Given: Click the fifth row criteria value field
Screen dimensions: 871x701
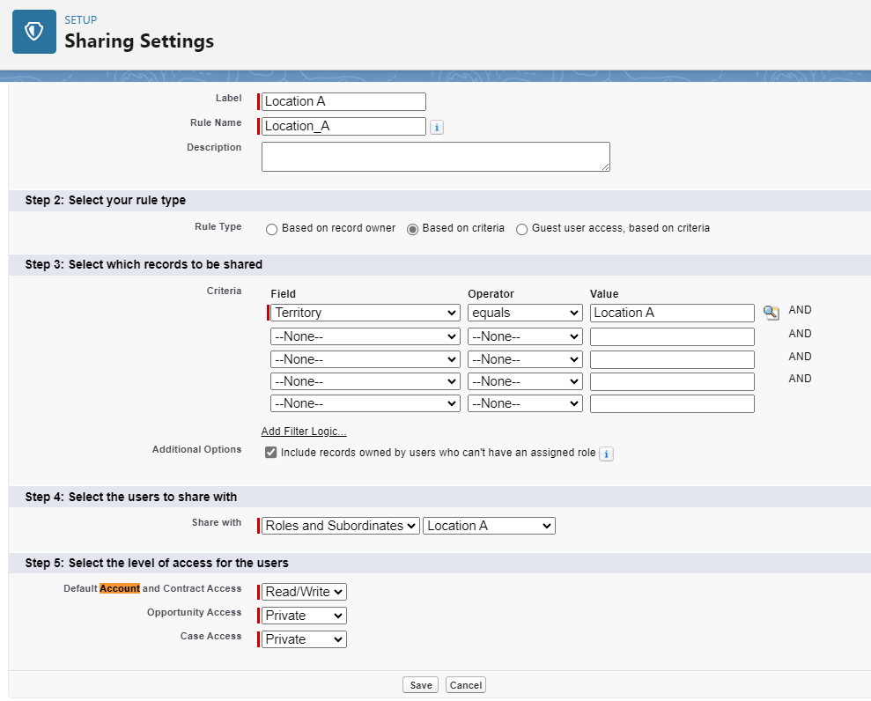Looking at the screenshot, I should tap(672, 403).
